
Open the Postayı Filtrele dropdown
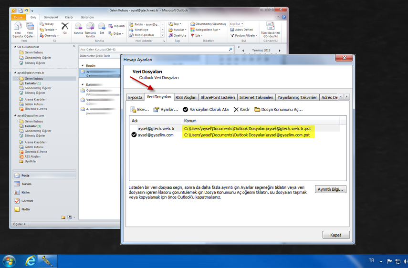tap(243, 35)
